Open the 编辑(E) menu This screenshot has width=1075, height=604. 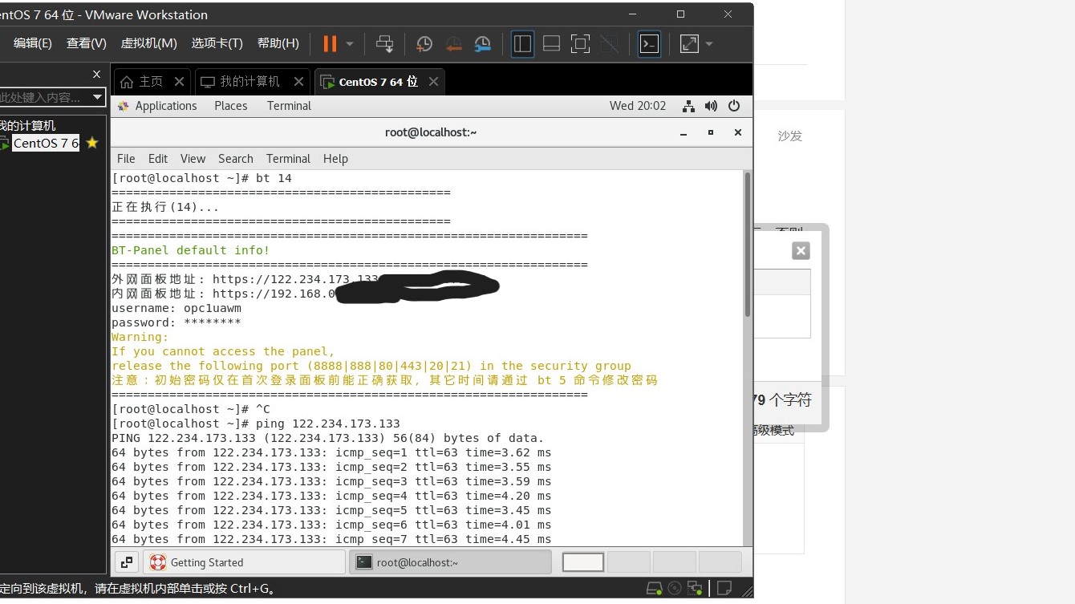coord(33,43)
